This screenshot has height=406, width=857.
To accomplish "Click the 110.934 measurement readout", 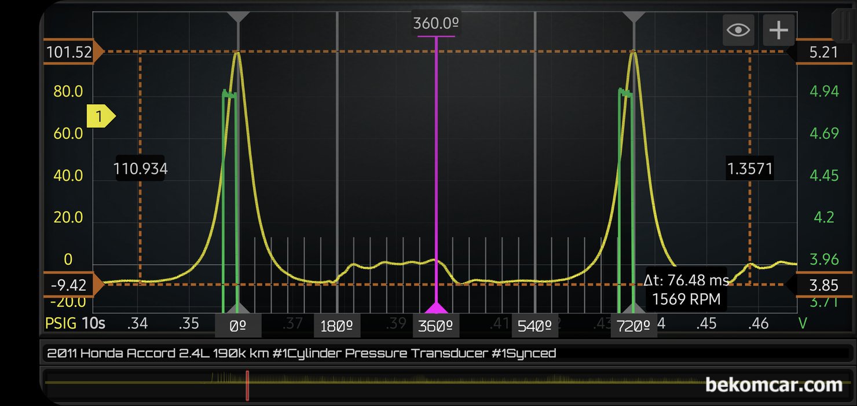I will click(140, 169).
